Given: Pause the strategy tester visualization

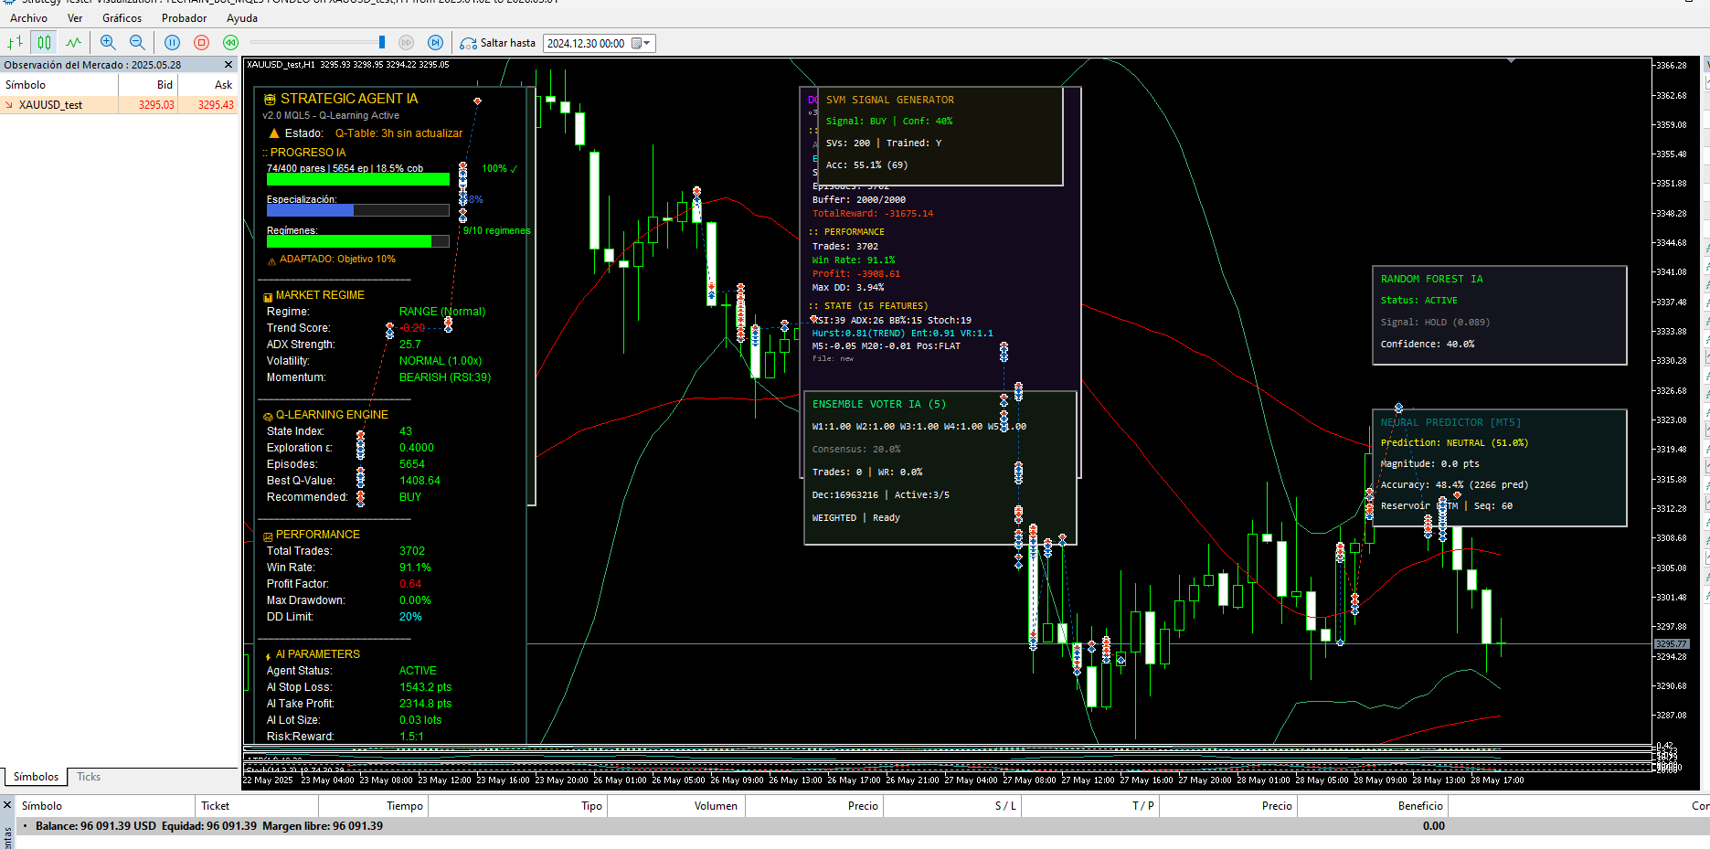Looking at the screenshot, I should pos(172,43).
